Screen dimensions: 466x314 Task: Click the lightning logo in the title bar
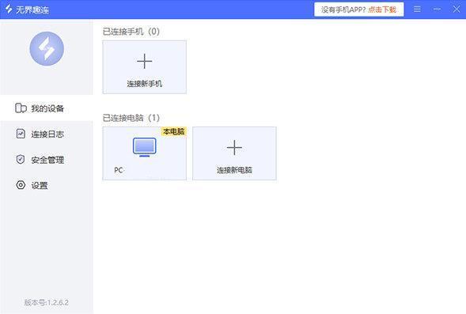(9, 9)
